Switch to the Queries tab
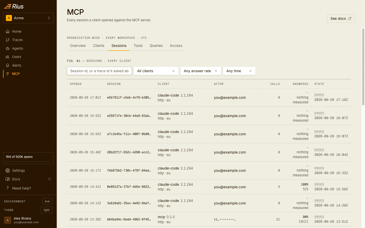Image resolution: width=365 pixels, height=228 pixels. pyautogui.click(x=156, y=46)
